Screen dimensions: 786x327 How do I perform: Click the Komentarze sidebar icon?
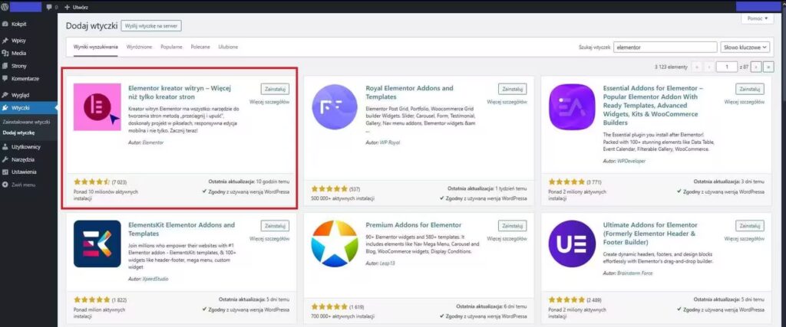(x=5, y=79)
